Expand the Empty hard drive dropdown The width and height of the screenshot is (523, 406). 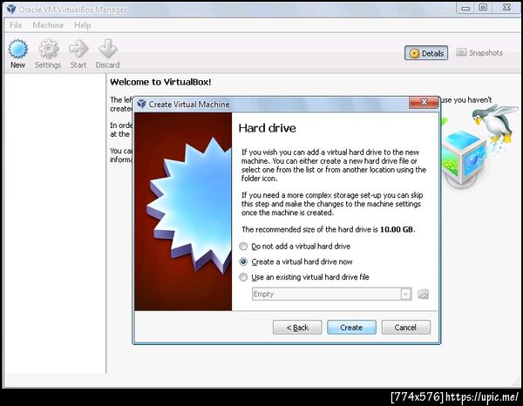[405, 294]
